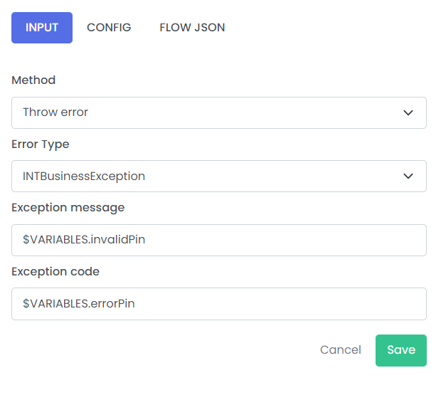441x400 pixels.
Task: Save the error configuration
Action: point(400,350)
